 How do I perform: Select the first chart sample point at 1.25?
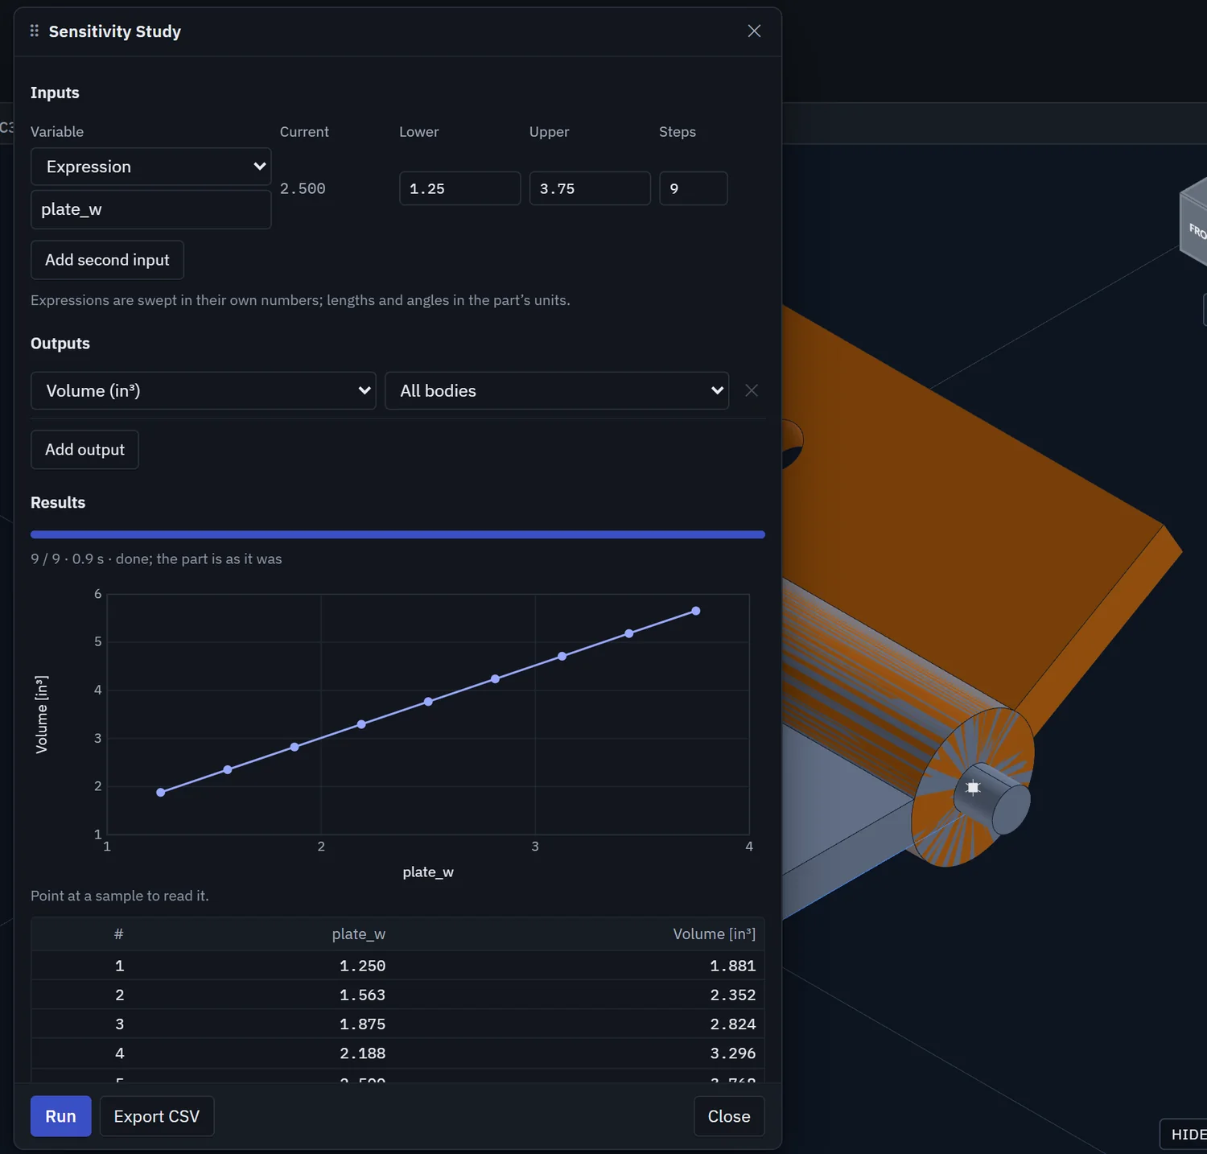click(x=161, y=793)
